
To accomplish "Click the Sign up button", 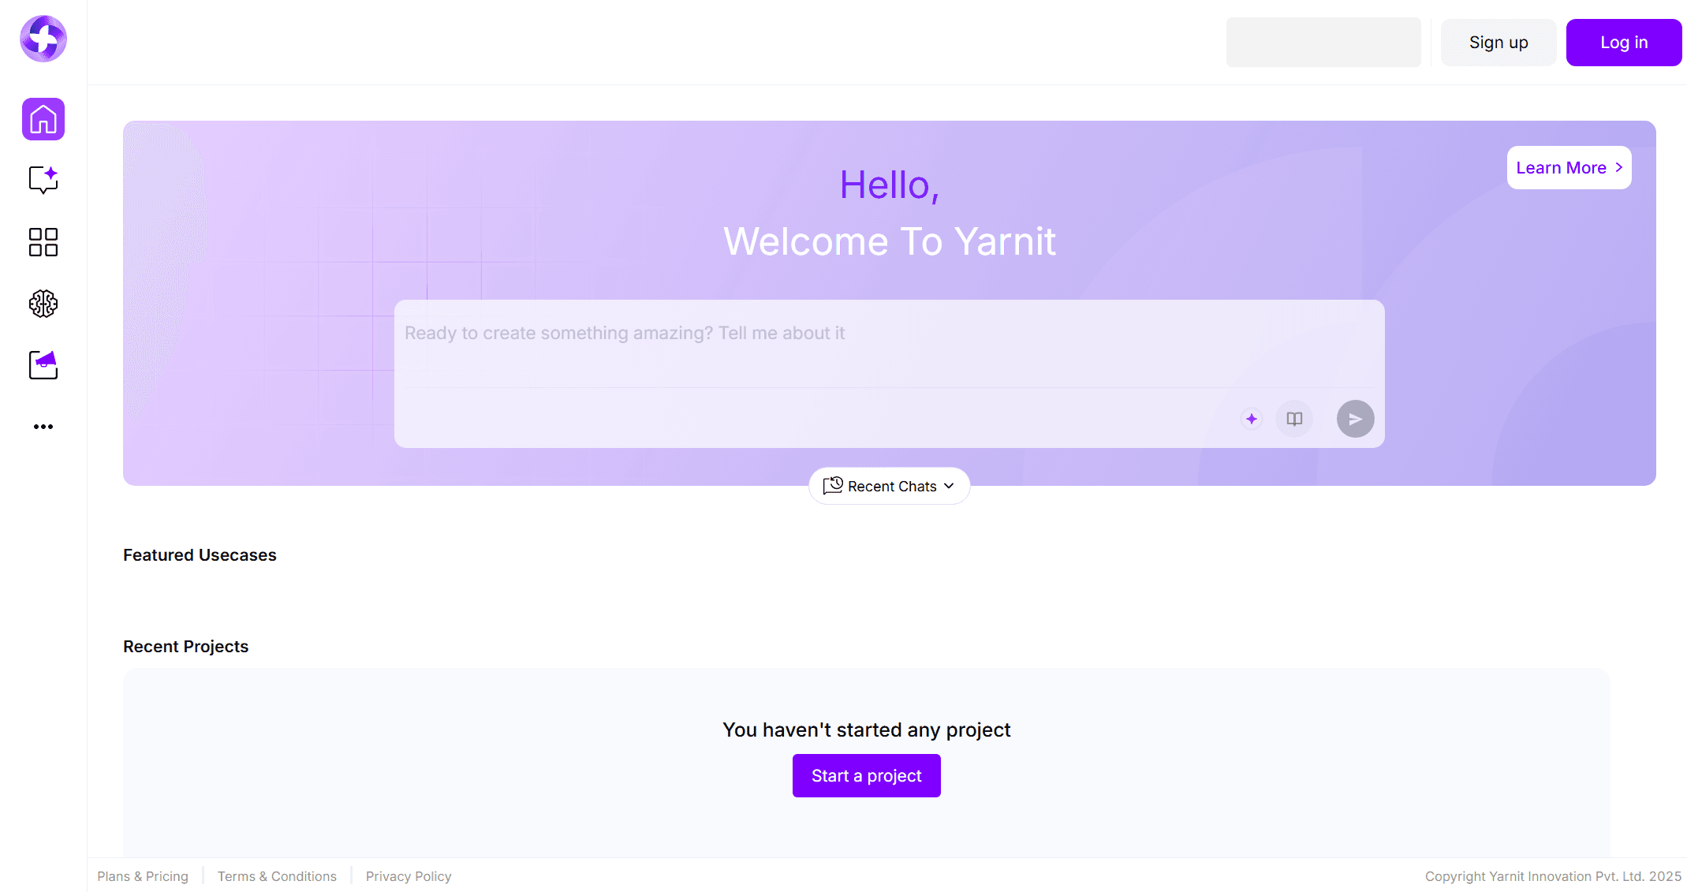I will pos(1498,43).
